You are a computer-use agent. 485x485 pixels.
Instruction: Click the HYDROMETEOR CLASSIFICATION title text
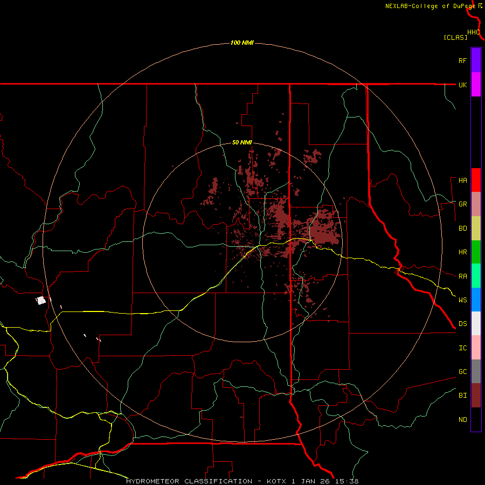coord(189,481)
